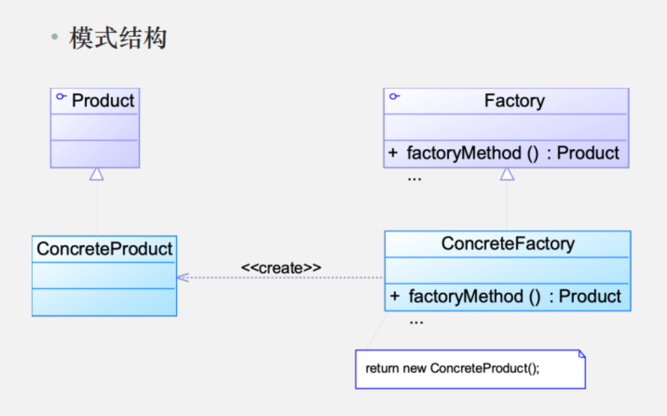Select the ConcreteFactory class title

click(x=508, y=243)
